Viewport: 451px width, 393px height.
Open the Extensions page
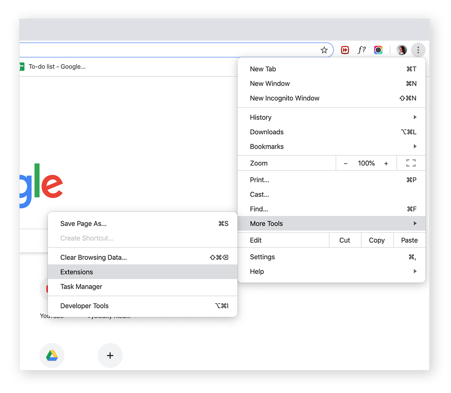pyautogui.click(x=76, y=272)
